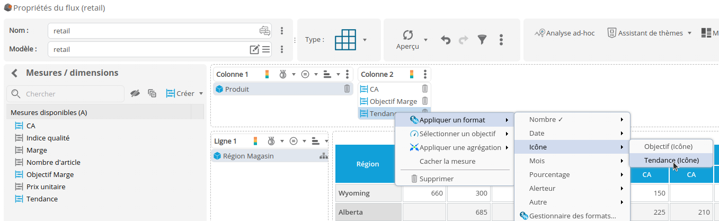Click the filter funnel icon

tap(482, 40)
